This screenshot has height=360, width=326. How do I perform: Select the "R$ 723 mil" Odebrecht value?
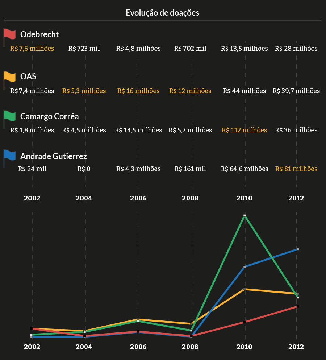(84, 49)
